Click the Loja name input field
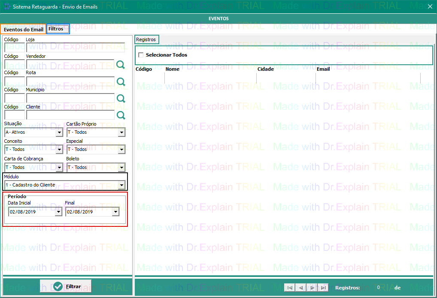 click(x=76, y=47)
